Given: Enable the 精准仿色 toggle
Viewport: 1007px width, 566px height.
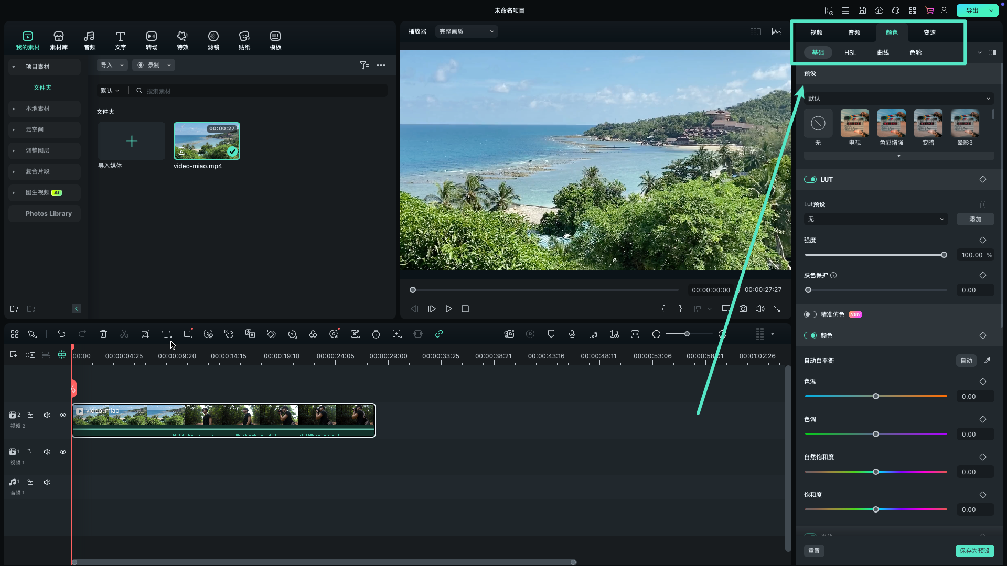Looking at the screenshot, I should tap(810, 314).
